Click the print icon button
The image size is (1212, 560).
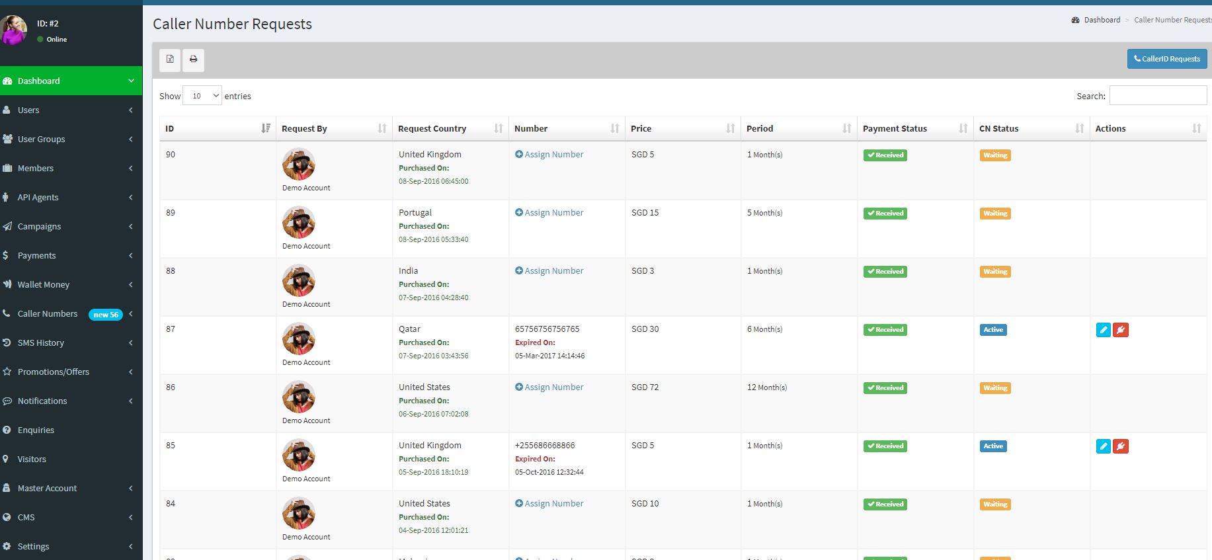pyautogui.click(x=193, y=60)
